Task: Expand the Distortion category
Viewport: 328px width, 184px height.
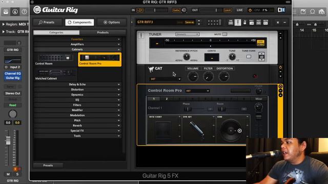Action: coord(77,89)
